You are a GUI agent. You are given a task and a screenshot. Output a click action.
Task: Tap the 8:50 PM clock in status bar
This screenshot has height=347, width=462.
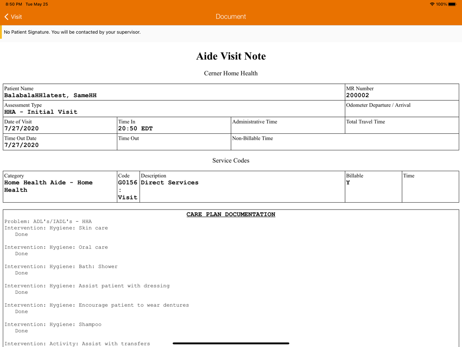[14, 4]
